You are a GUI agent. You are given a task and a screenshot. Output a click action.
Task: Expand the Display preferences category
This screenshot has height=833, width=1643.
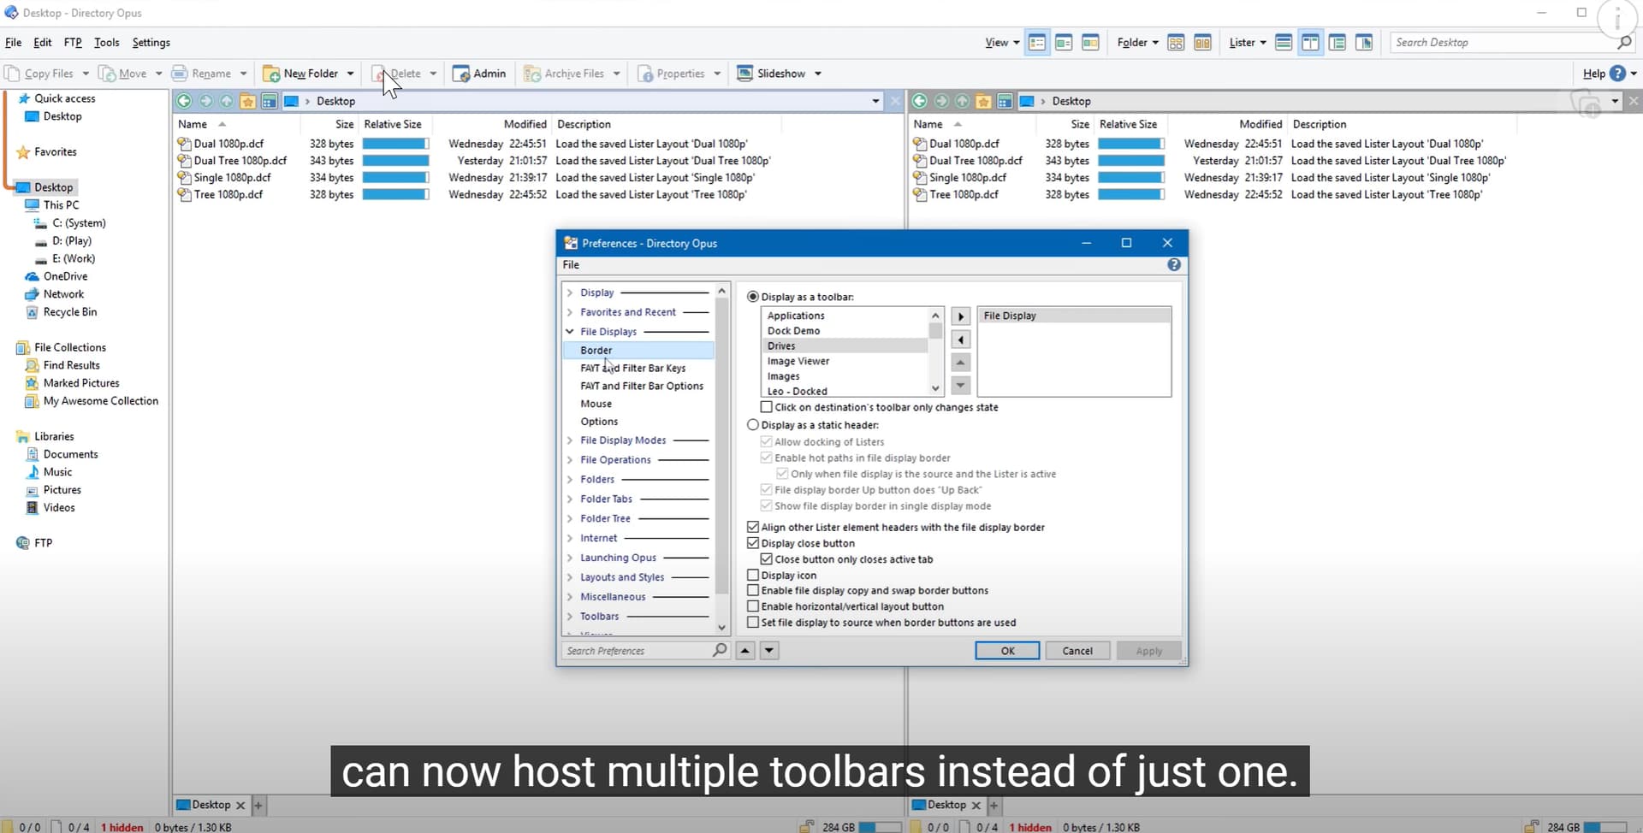570,292
